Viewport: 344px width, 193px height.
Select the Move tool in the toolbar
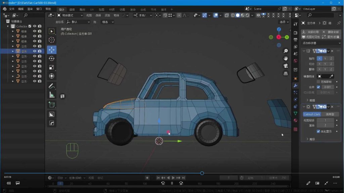coord(52,50)
